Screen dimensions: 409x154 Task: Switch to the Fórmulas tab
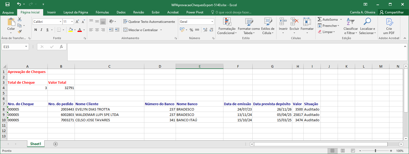102,12
